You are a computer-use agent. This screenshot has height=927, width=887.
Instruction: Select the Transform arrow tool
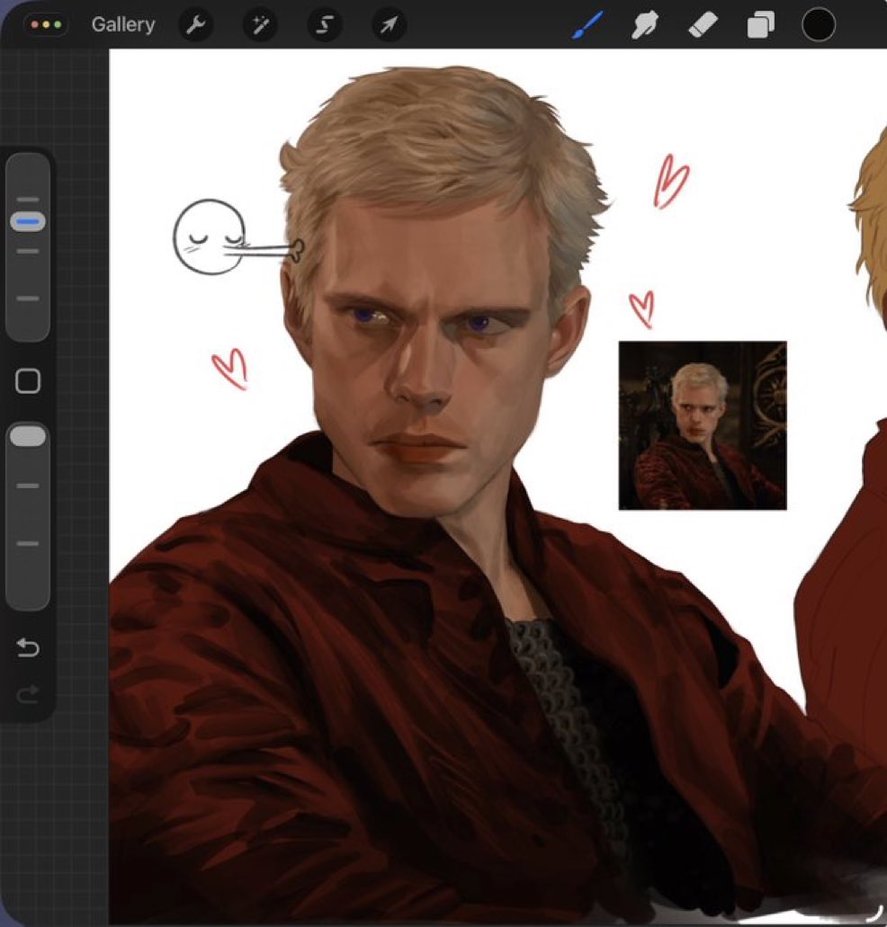pos(390,25)
